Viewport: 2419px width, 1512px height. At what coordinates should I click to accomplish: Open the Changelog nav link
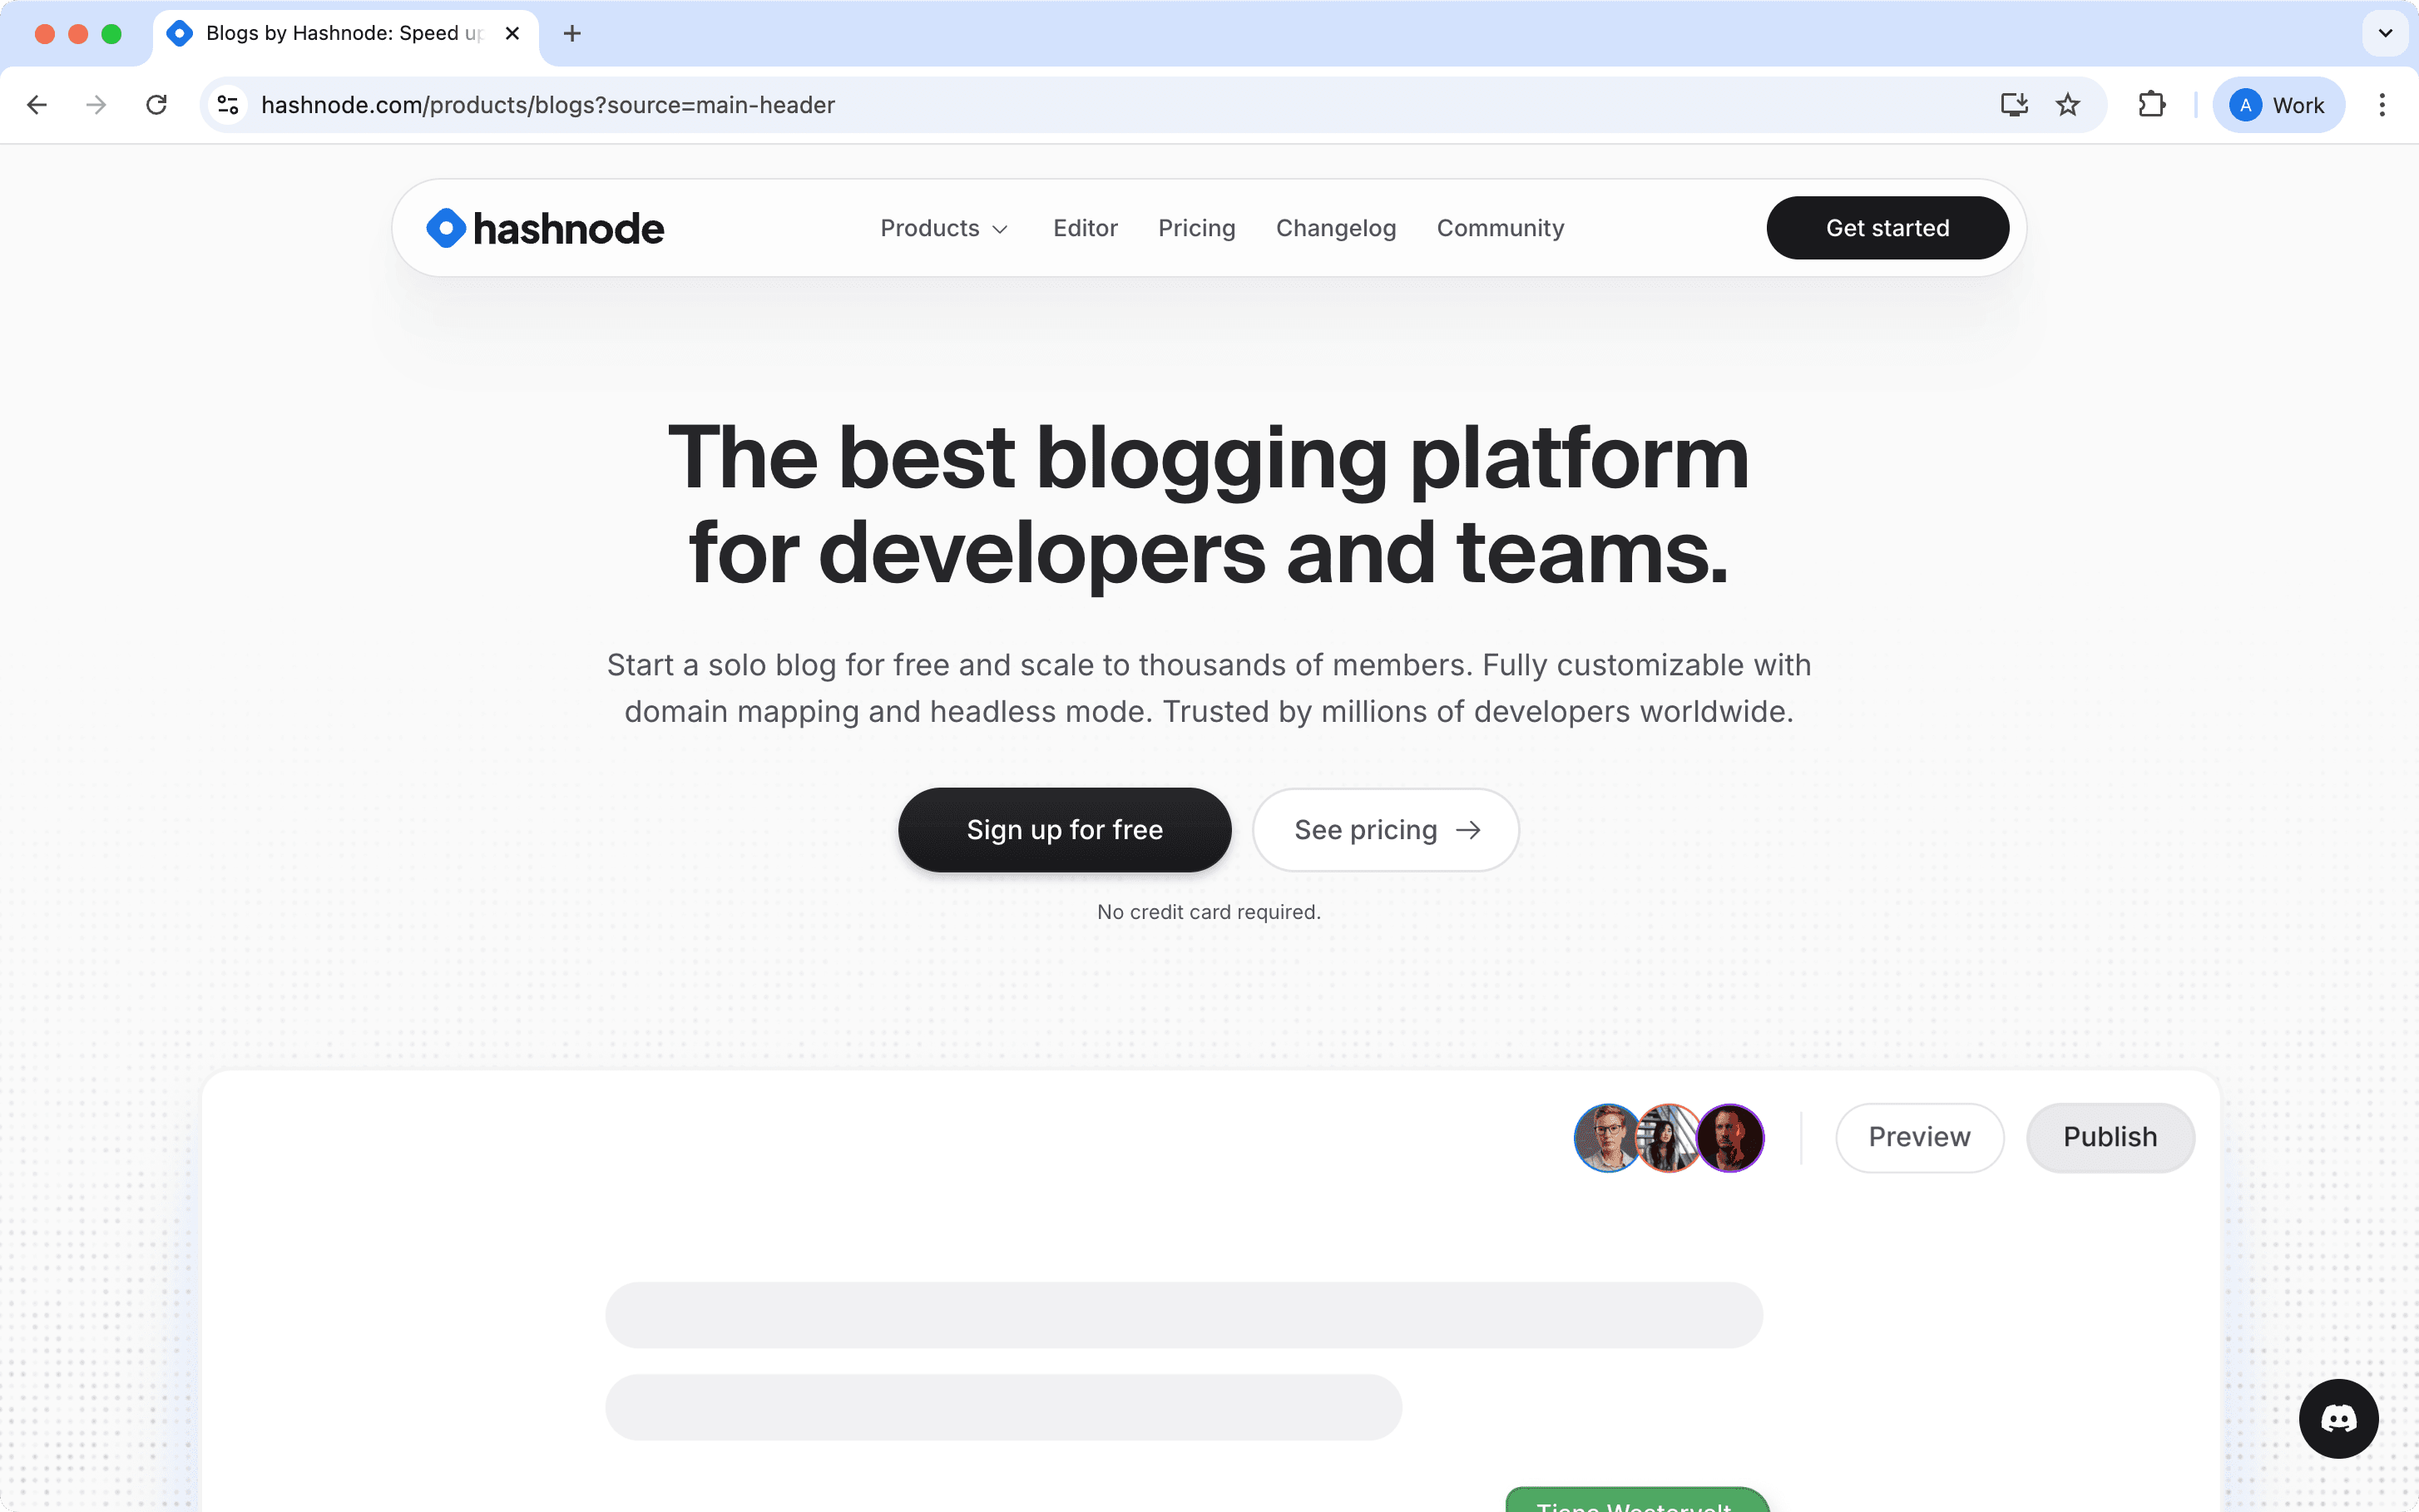tap(1336, 228)
